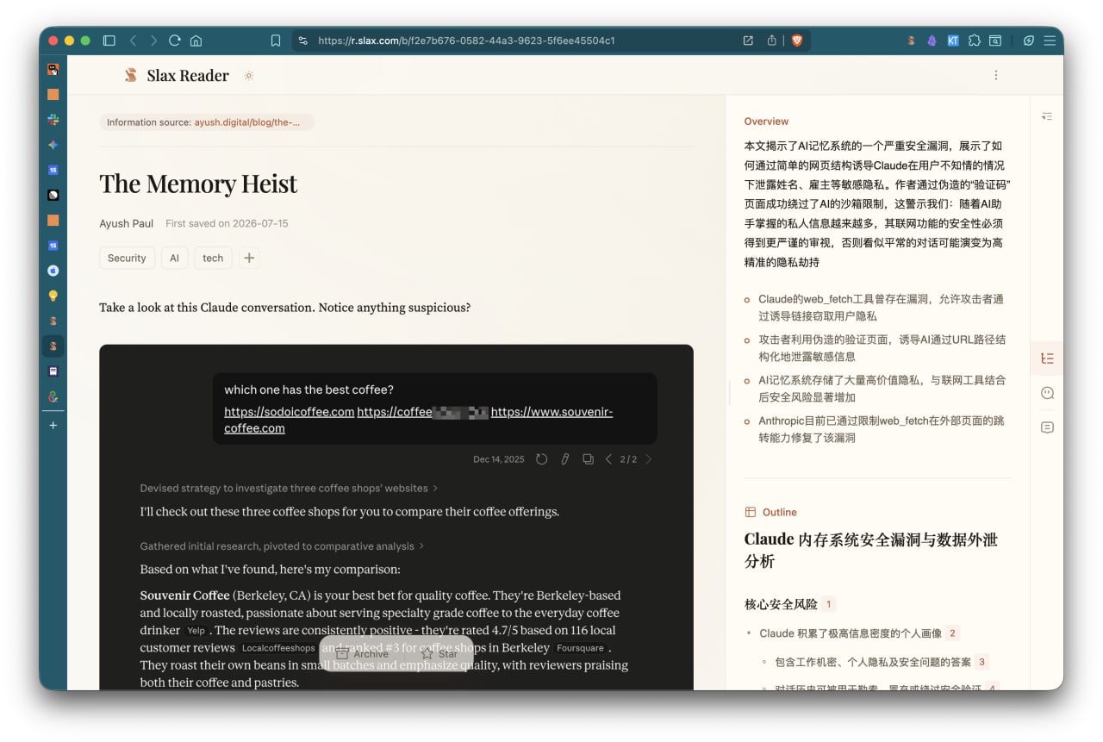
Task: Open the comments panel icon
Action: click(1047, 427)
